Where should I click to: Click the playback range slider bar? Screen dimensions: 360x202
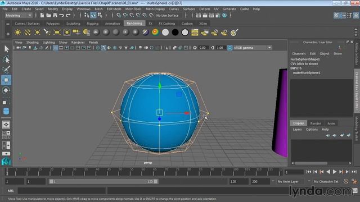[x=103, y=181]
